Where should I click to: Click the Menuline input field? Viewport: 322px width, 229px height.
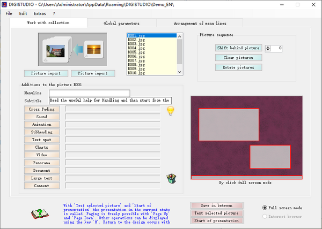pyautogui.click(x=89, y=93)
